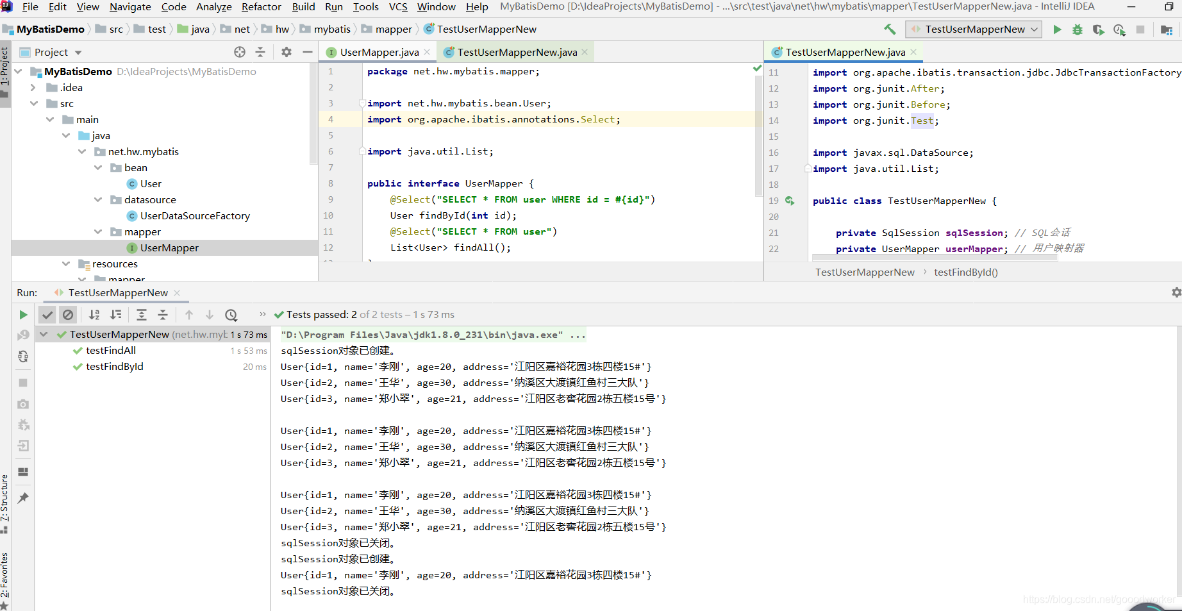This screenshot has height=611, width=1182.
Task: Collapse the MyBatisDemo root node
Action: 18,71
